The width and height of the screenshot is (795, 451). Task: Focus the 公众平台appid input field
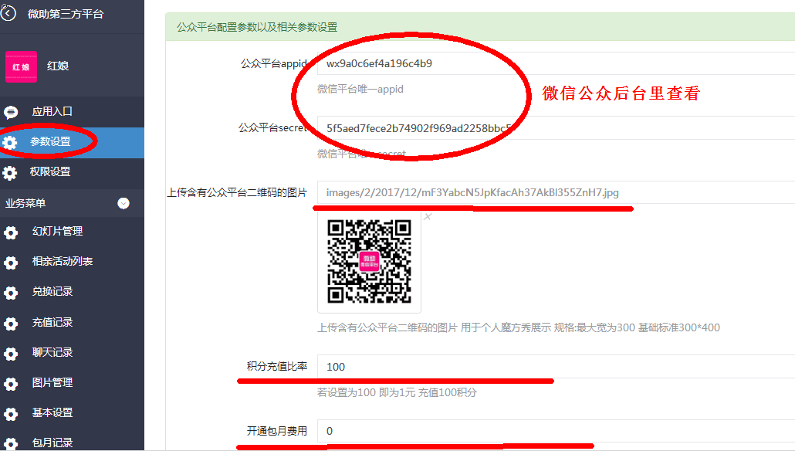coord(556,63)
